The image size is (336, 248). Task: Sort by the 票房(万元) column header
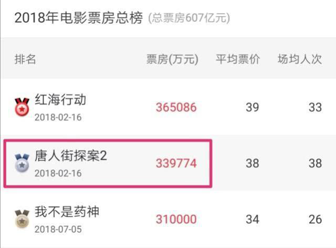point(172,59)
